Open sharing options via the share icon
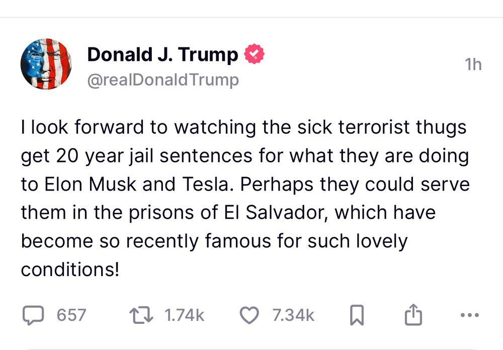Viewport: 503px width, 350px height. (x=412, y=315)
